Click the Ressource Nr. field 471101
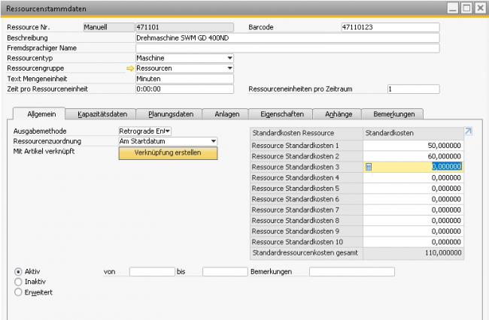489x320 pixels. [184, 27]
